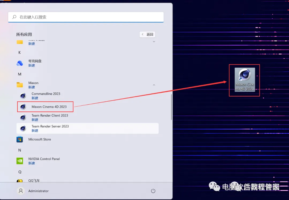The width and height of the screenshot is (289, 200).
Task: Open the yellow folder above letter K
Action: point(20,42)
